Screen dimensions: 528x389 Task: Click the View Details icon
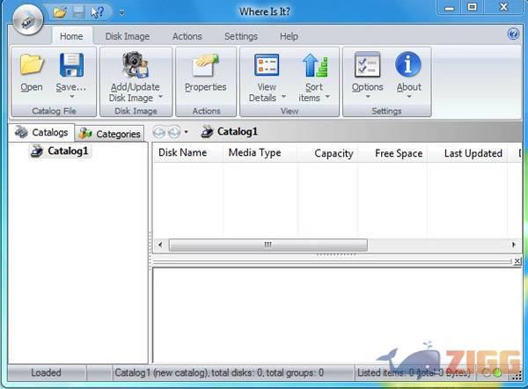pyautogui.click(x=267, y=65)
